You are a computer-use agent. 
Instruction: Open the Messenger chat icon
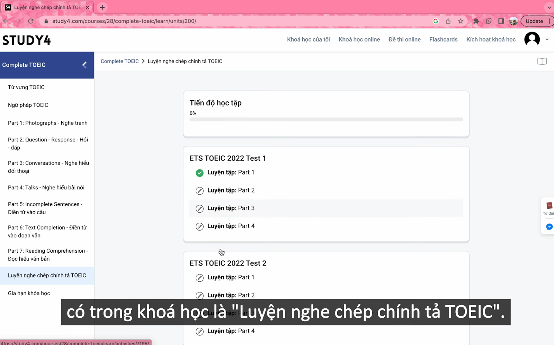point(549,227)
